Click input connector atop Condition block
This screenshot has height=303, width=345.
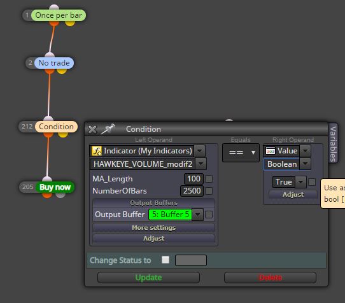(48, 119)
